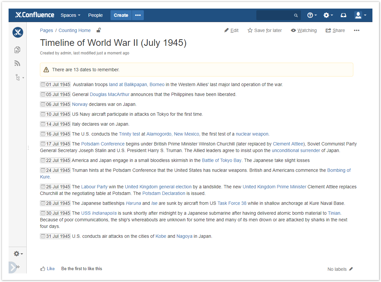Open the Task Force 38 link

(x=232, y=203)
